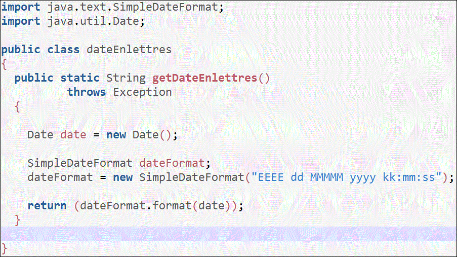Click the 'class' keyword
457x257 pixels.
click(64, 49)
